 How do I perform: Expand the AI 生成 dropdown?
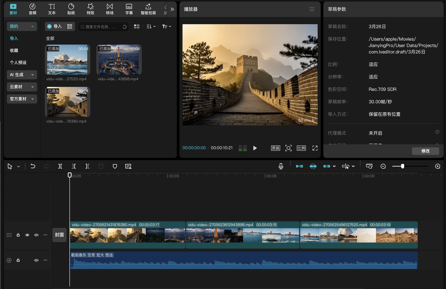pyautogui.click(x=22, y=75)
